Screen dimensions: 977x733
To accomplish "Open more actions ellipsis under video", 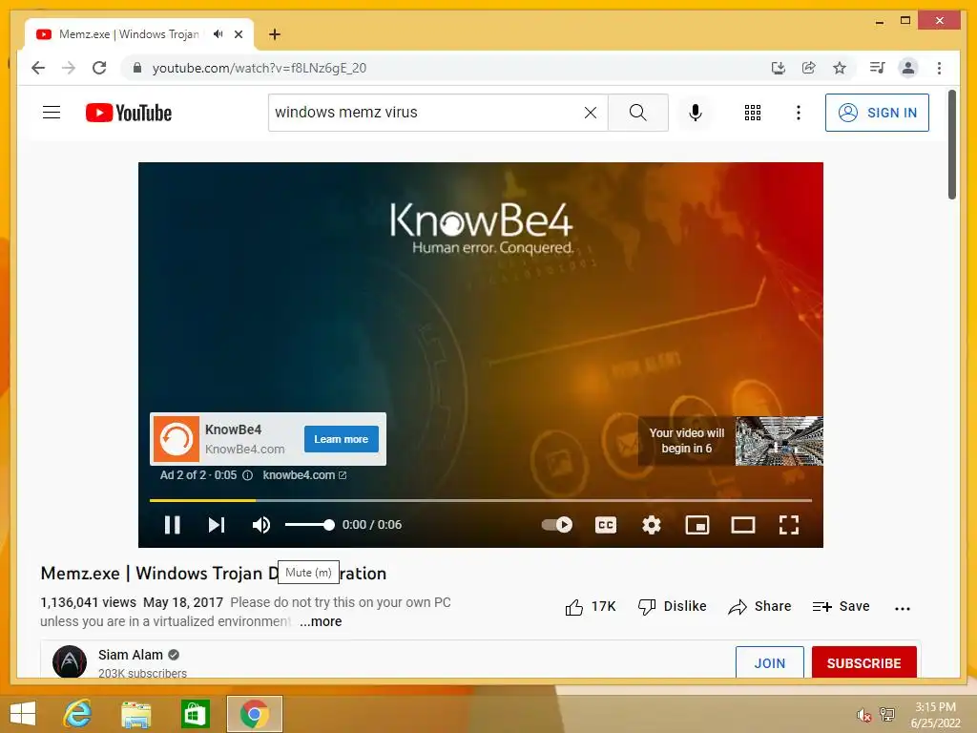I will pyautogui.click(x=903, y=608).
